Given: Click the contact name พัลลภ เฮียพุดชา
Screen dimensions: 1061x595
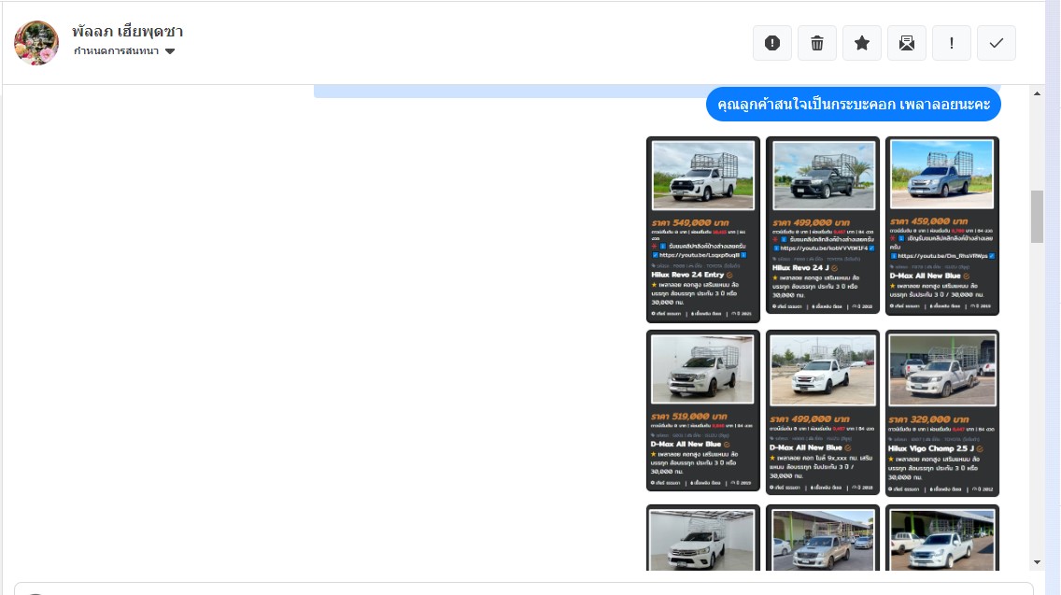Looking at the screenshot, I should [127, 31].
